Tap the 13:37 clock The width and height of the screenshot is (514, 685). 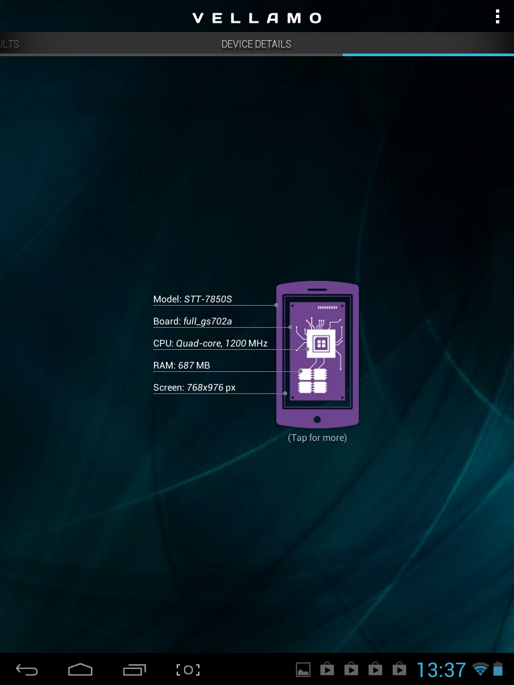[x=441, y=670]
